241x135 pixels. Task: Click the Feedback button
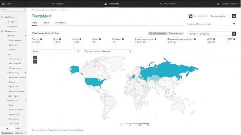7,131
